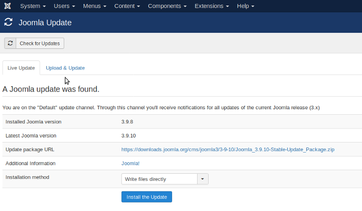Open the Menus dropdown menu
The height and width of the screenshot is (211, 362).
(95, 6)
